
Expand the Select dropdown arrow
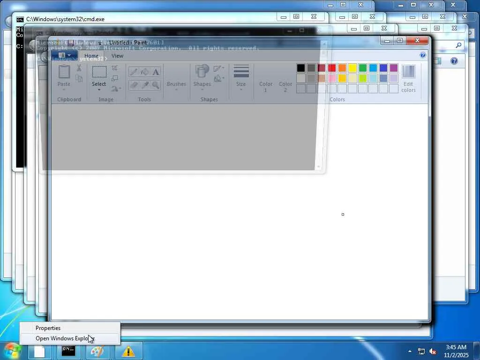coord(99,90)
